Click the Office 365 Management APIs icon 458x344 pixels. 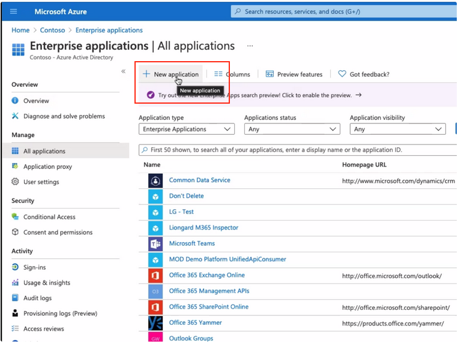[155, 291]
